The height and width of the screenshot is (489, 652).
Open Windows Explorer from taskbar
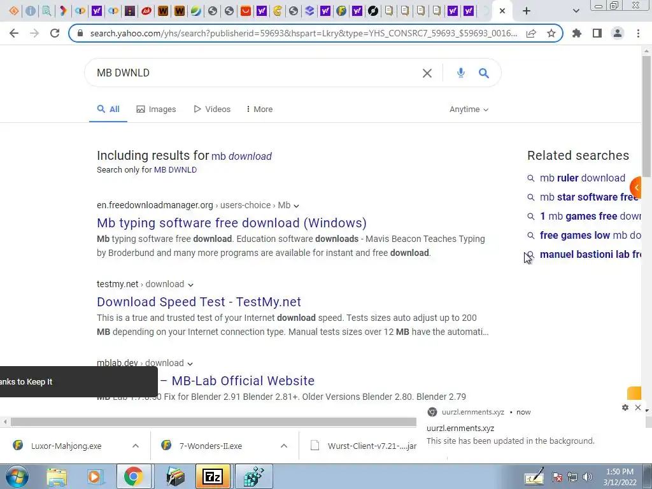tap(57, 476)
